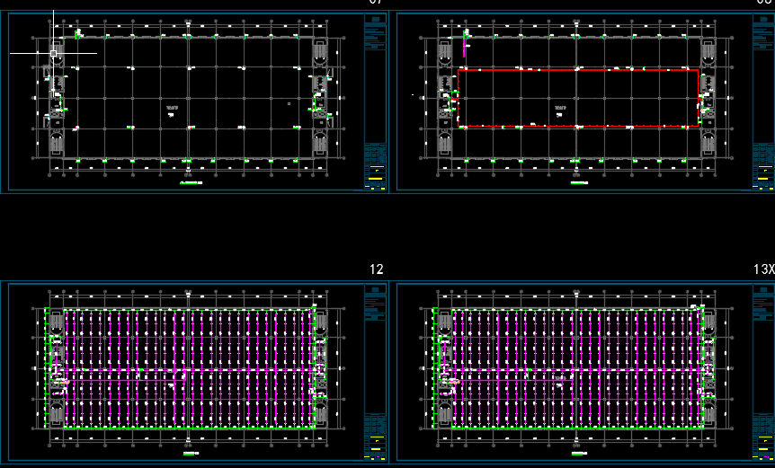This screenshot has height=468, width=775.
Task: Select the green perimeter line along sheet 12's bottom edge
Action: (x=190, y=428)
